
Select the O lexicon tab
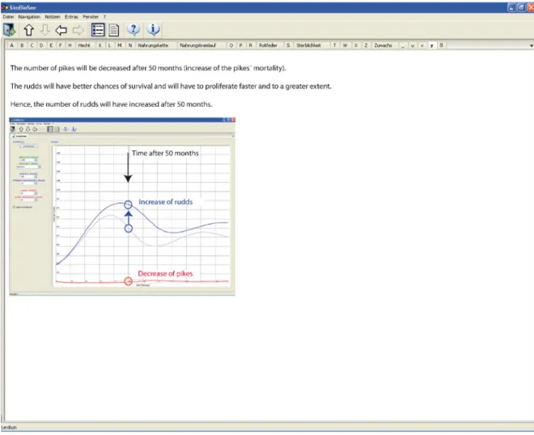pyautogui.click(x=231, y=45)
